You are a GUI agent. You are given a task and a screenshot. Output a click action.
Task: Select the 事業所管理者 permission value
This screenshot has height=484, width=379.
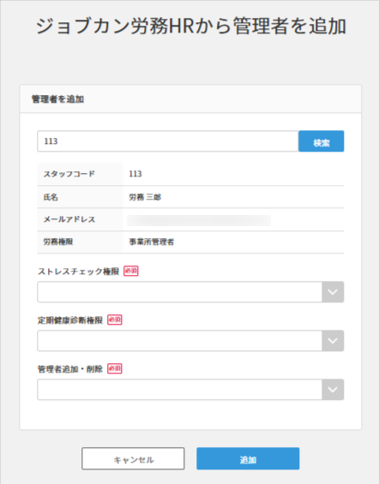click(x=152, y=242)
